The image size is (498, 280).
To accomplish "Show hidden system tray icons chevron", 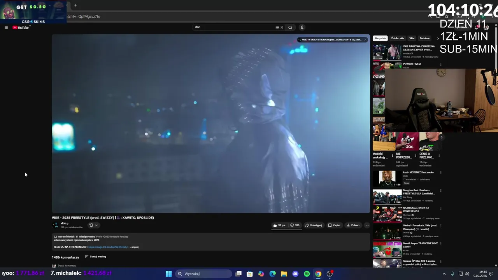I will point(444,274).
